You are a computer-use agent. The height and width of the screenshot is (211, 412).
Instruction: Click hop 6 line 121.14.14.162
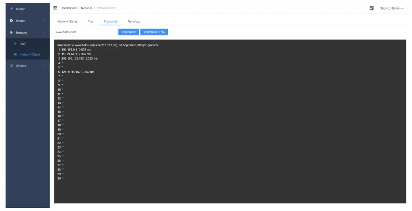click(x=76, y=72)
